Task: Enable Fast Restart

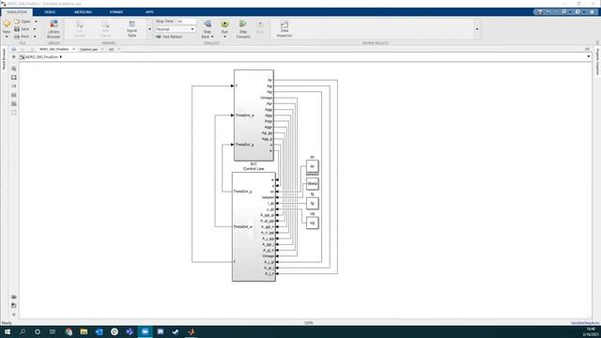Action: [x=169, y=37]
